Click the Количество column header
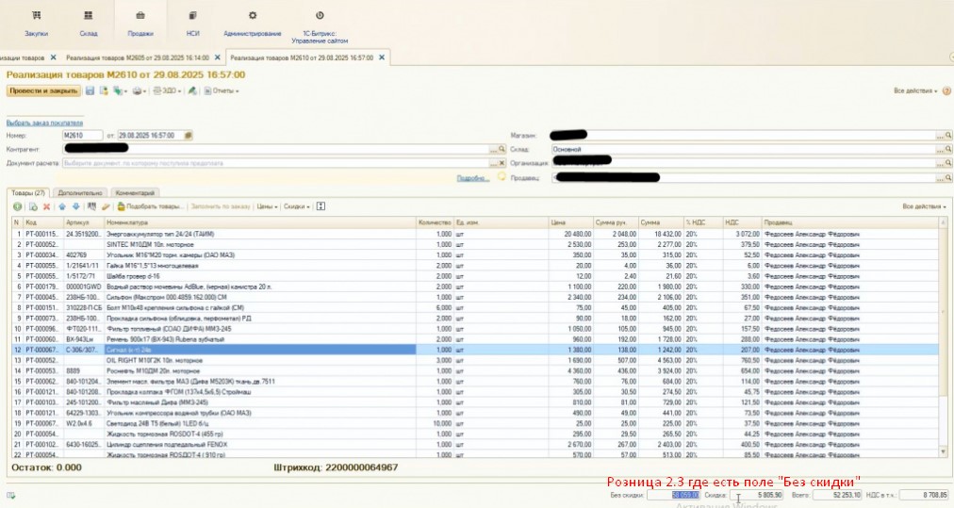 pos(435,222)
